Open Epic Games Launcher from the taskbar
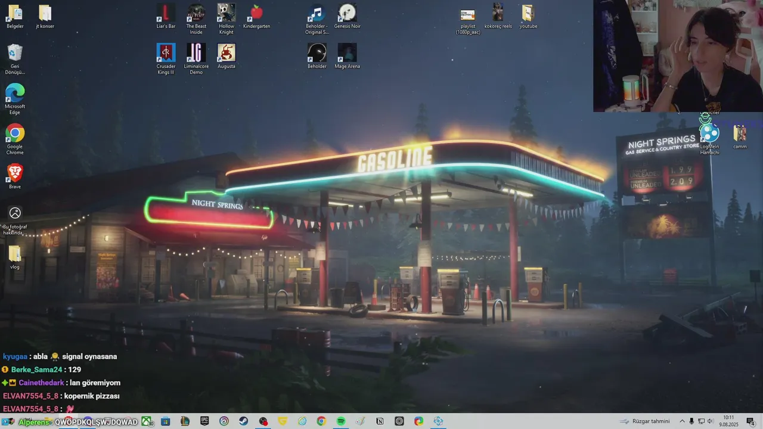The height and width of the screenshot is (429, 763). 204,421
